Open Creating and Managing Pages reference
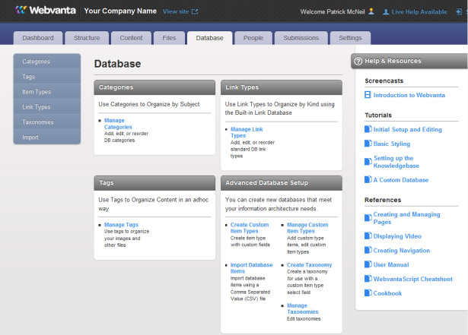Image resolution: width=468 pixels, height=335 pixels. (406, 218)
